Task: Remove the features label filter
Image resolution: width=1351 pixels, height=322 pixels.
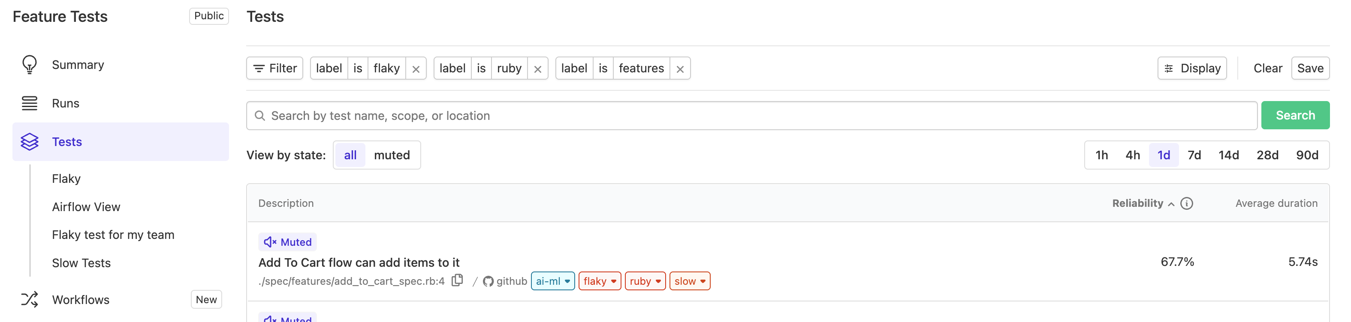Action: click(x=680, y=69)
